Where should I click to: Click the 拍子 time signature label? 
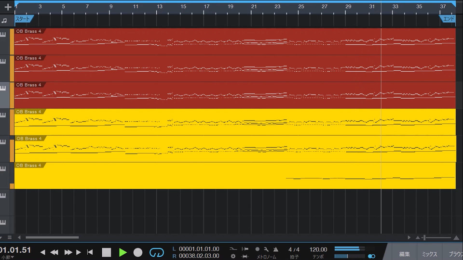point(294,257)
